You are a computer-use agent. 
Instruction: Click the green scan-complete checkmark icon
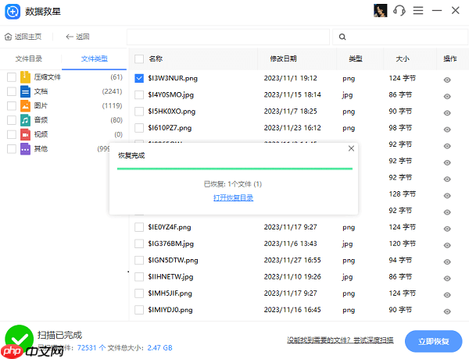[19, 339]
